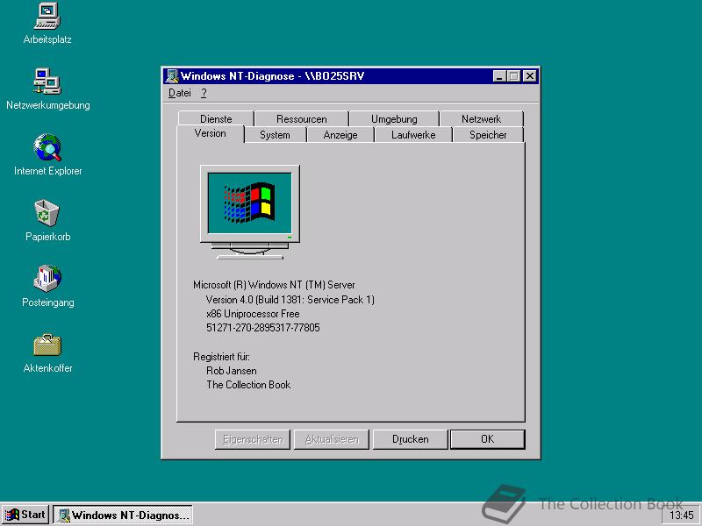Screen dimensions: 702x526
Task: Confirm with the OK button
Action: [488, 439]
